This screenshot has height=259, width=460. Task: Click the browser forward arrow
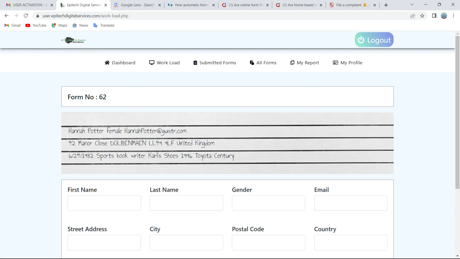point(16,16)
